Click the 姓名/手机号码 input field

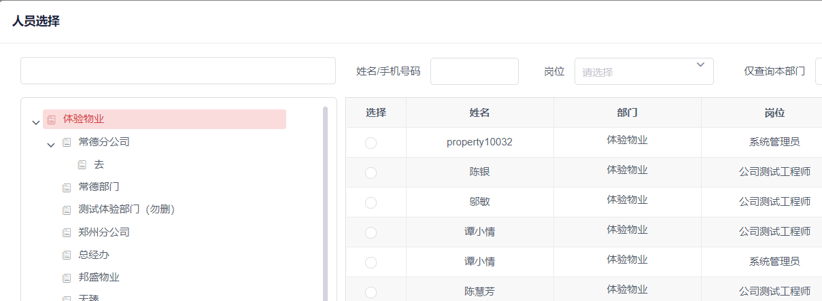474,71
